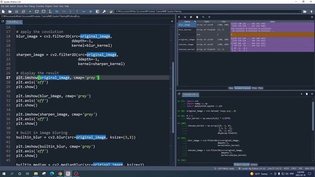This screenshot has width=315, height=177.
Task: Interrupt the console kernel with stop icon
Action: 302,94
